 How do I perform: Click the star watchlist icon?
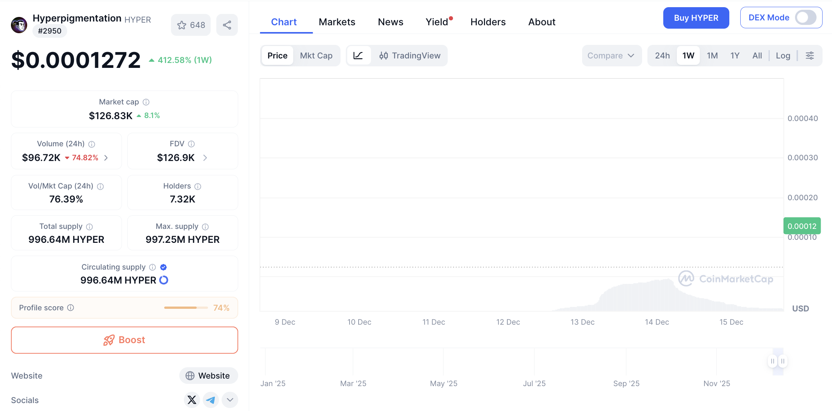(182, 25)
